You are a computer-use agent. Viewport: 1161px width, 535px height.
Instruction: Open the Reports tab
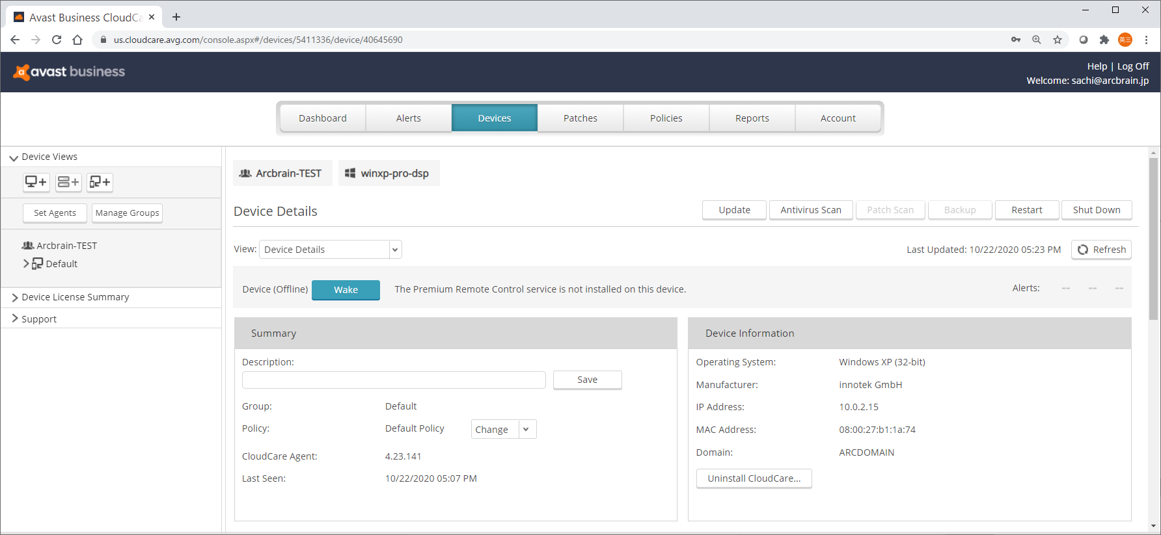pyautogui.click(x=752, y=118)
